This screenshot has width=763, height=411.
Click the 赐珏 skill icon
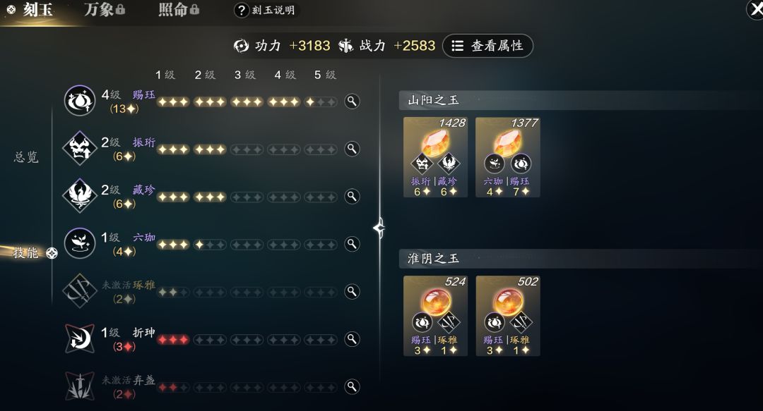click(80, 101)
